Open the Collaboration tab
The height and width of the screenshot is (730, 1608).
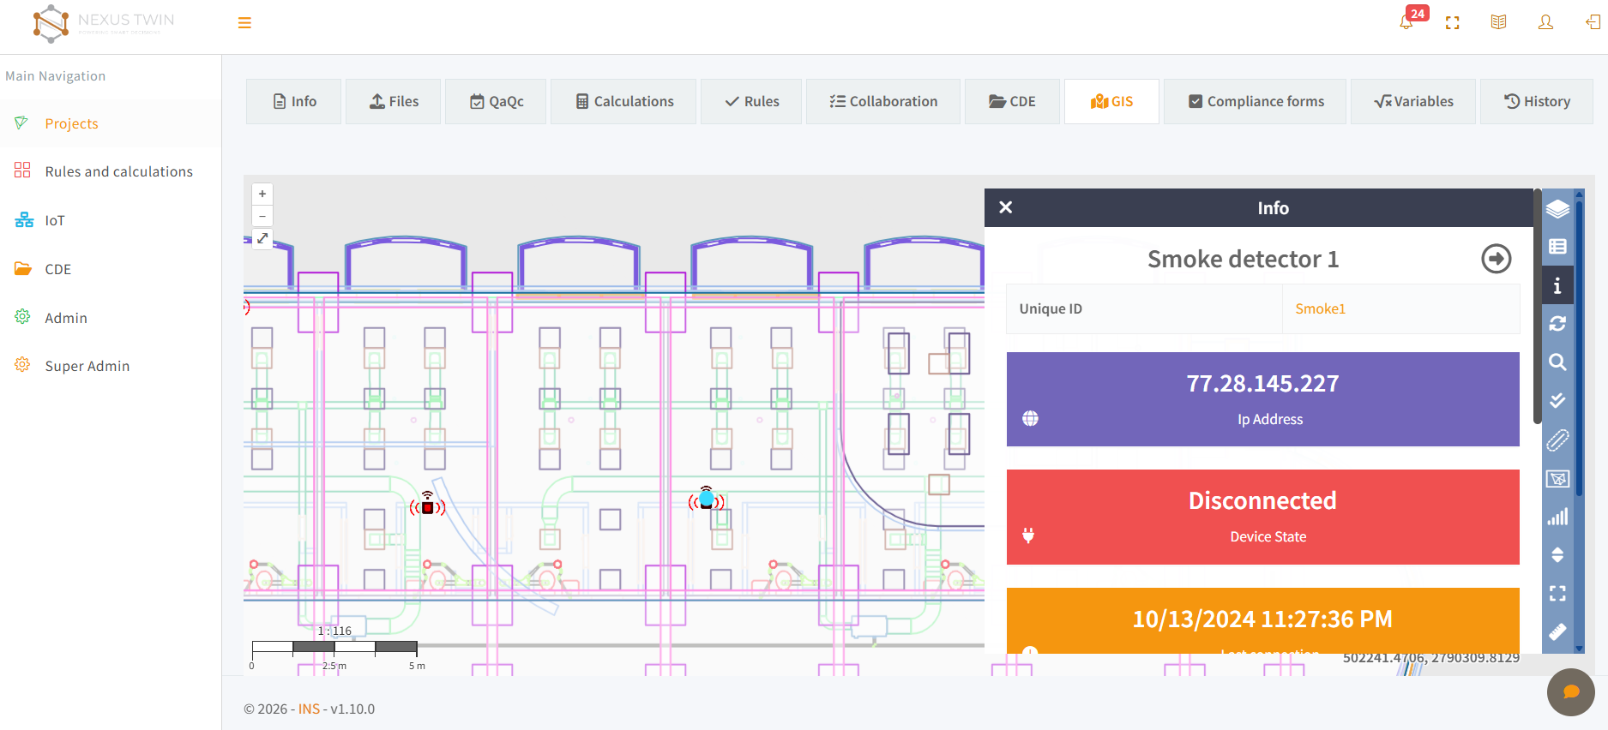point(883,101)
